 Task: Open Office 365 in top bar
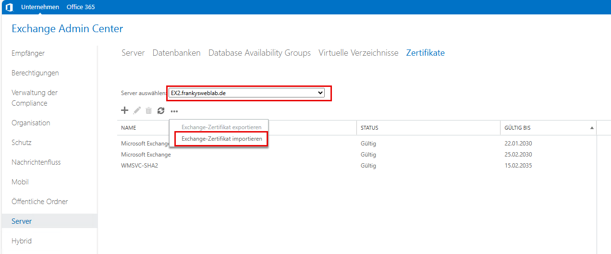point(80,7)
